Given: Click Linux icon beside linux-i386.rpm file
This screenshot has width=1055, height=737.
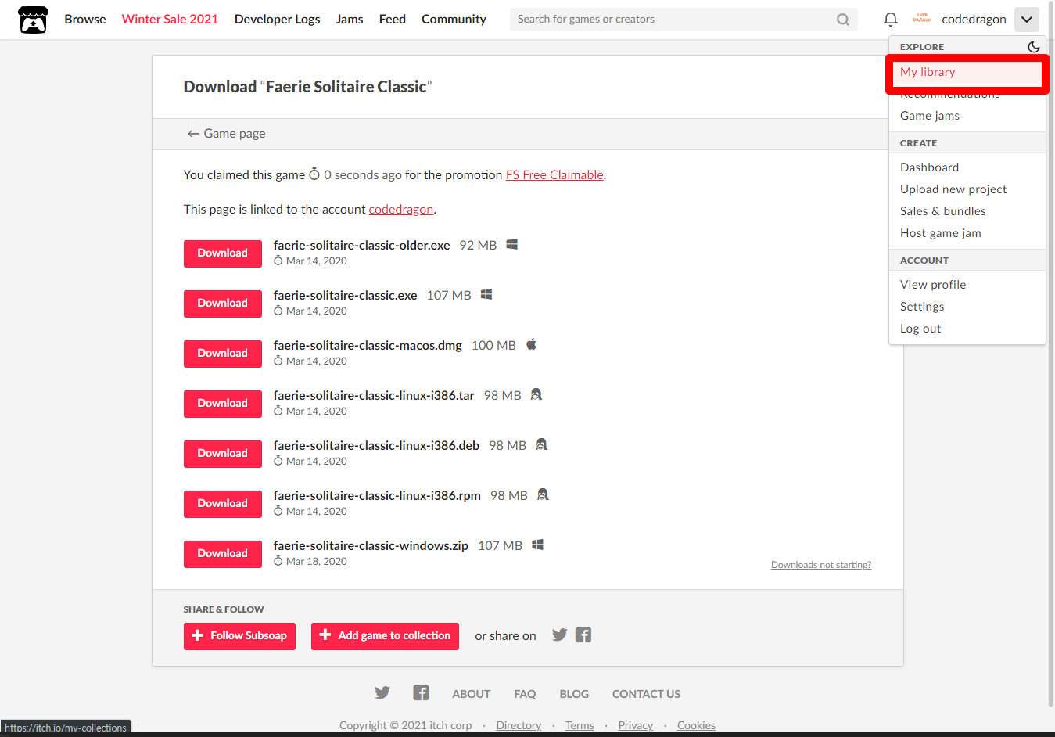Looking at the screenshot, I should pyautogui.click(x=543, y=494).
